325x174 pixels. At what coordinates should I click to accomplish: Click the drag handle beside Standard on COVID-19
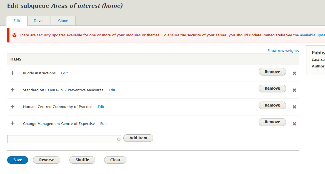click(12, 90)
